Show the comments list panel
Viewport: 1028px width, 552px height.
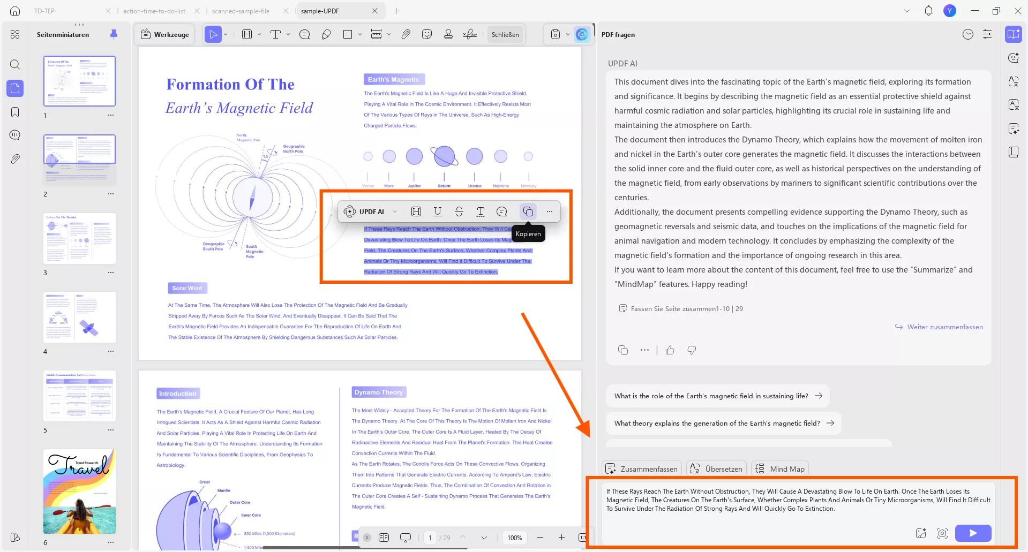tap(15, 135)
